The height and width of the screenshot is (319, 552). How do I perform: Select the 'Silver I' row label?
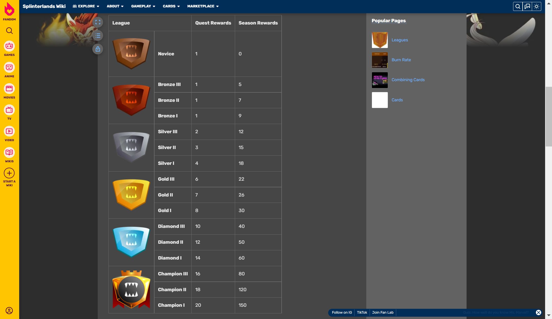tap(166, 163)
